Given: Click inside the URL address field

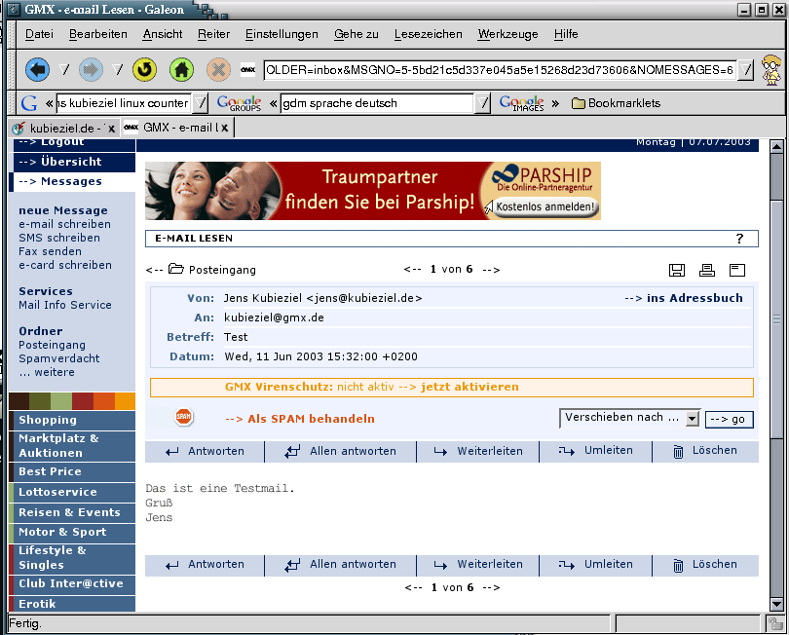Looking at the screenshot, I should pos(499,70).
